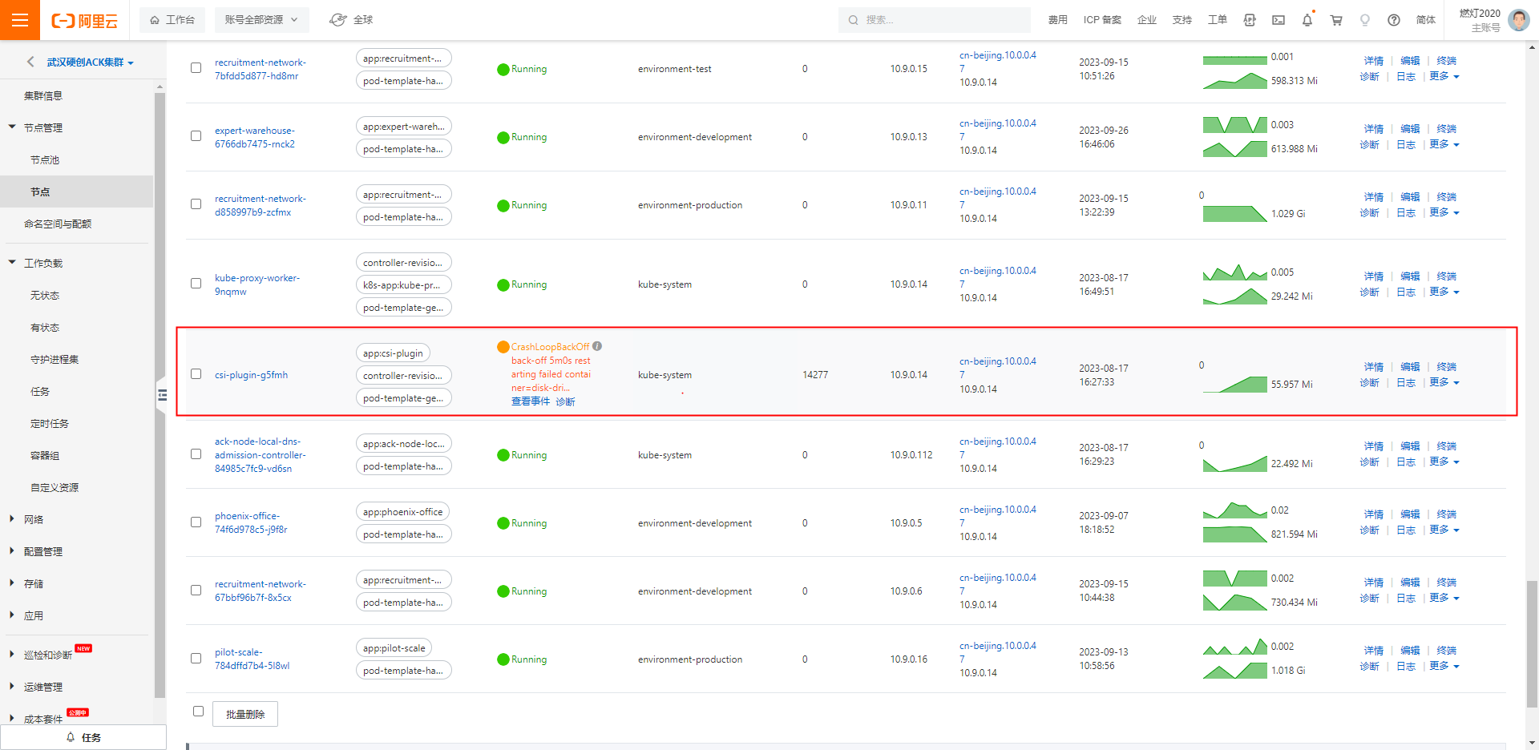This screenshot has height=750, width=1539.
Task: Toggle the select-all checkbox beside 批量删除
Action: [198, 712]
